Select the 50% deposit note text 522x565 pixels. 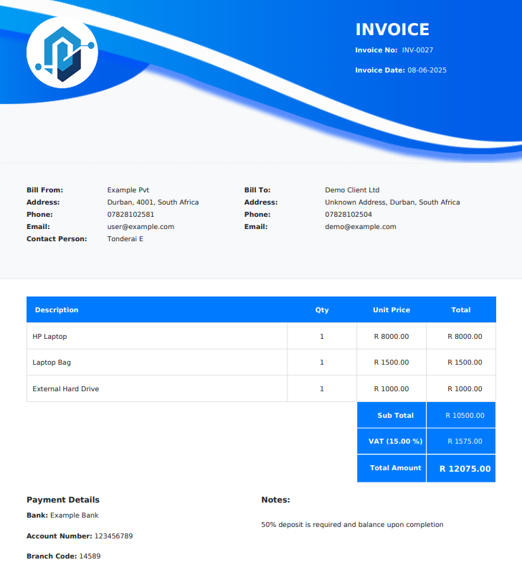(x=352, y=525)
